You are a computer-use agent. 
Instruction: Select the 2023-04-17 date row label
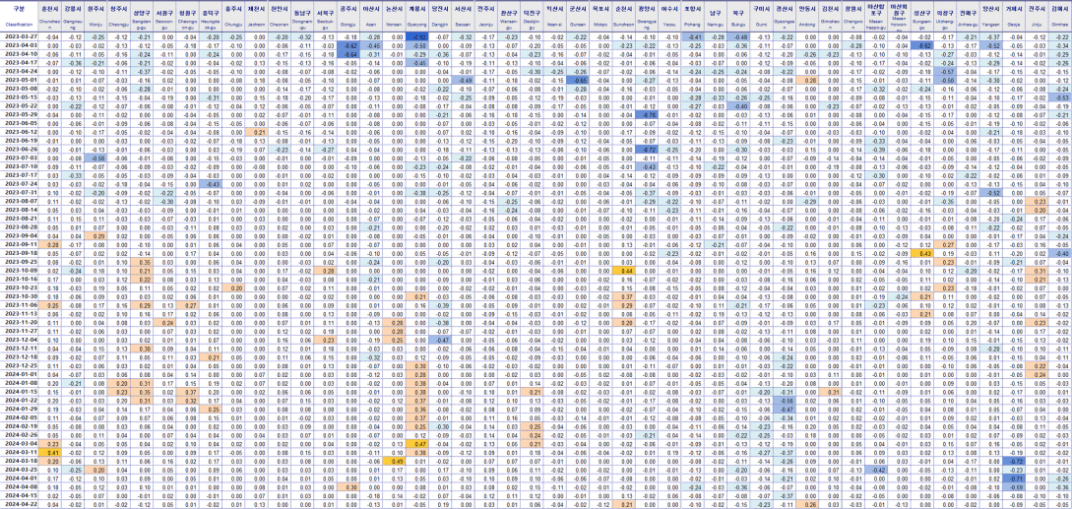[18, 62]
